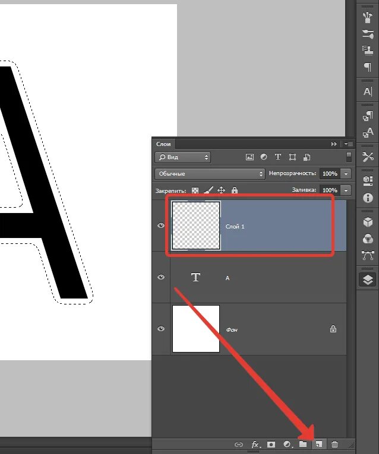Screen dimensions: 379x454
Task: Open the Character panel icon
Action: pyautogui.click(x=368, y=91)
